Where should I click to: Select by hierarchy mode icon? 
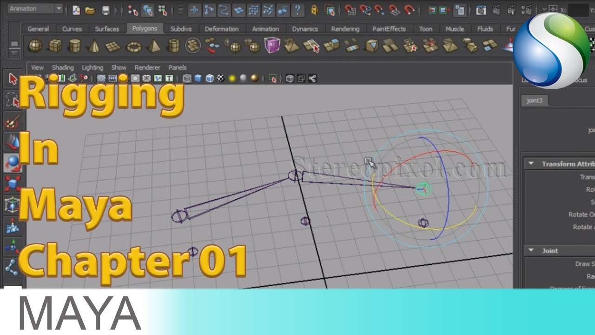tap(133, 10)
